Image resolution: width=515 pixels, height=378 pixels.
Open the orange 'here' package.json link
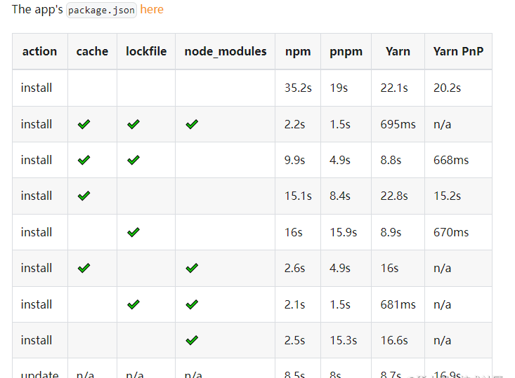pos(152,9)
